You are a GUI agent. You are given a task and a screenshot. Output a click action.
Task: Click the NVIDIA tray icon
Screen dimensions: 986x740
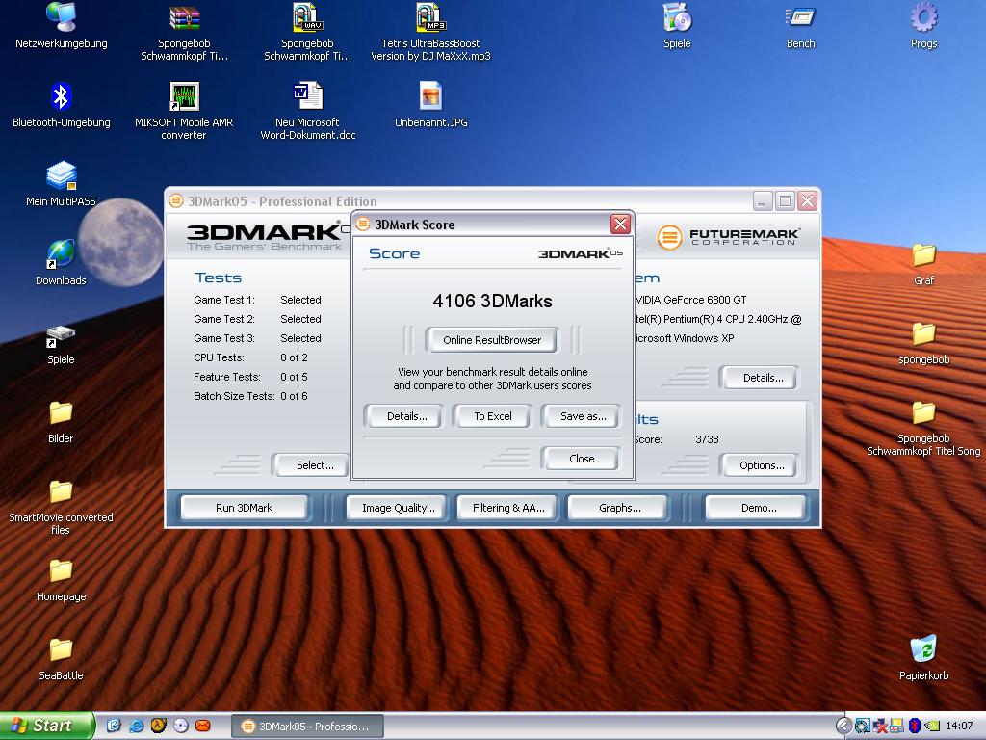pyautogui.click(x=931, y=726)
